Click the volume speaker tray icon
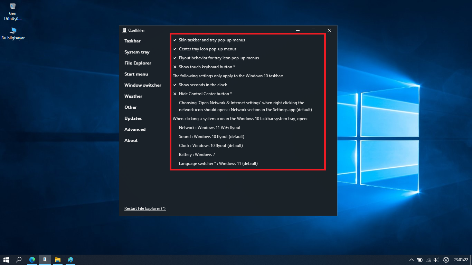 click(x=436, y=260)
